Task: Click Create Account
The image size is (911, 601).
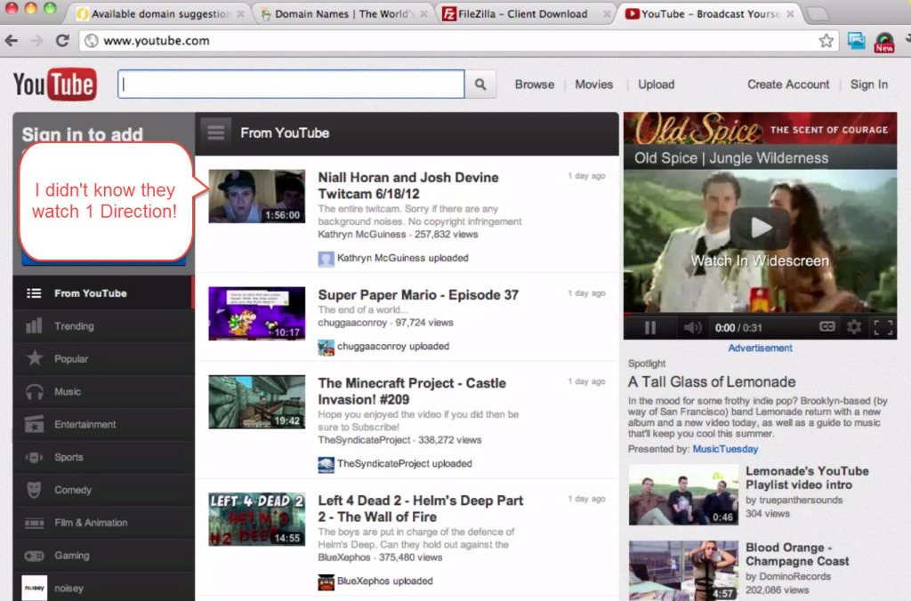Action: point(788,84)
